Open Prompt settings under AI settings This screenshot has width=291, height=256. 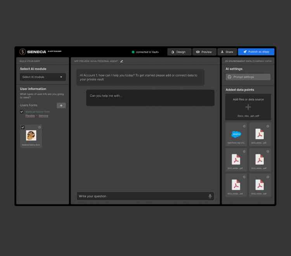tap(248, 77)
